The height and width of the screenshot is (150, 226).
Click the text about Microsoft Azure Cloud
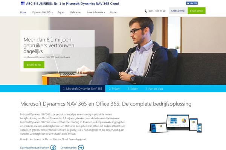[53, 139]
